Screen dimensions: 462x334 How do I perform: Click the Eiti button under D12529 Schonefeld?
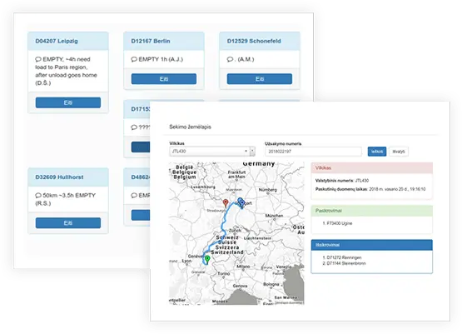260,78
